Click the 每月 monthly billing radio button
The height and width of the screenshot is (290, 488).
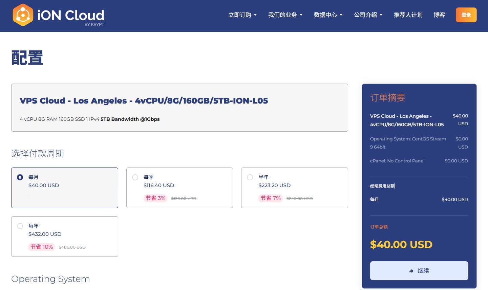tap(20, 177)
